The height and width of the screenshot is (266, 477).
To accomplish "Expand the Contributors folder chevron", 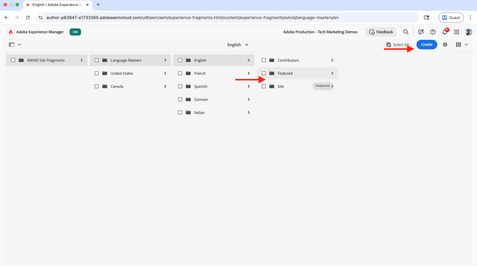I will click(332, 60).
